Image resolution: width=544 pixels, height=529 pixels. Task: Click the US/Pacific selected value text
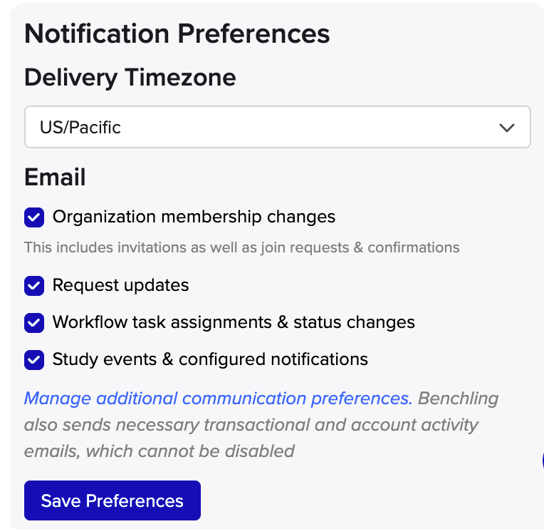[x=80, y=128]
